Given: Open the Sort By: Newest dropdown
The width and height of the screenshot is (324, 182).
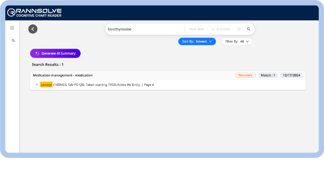Looking at the screenshot, I should pos(197,41).
